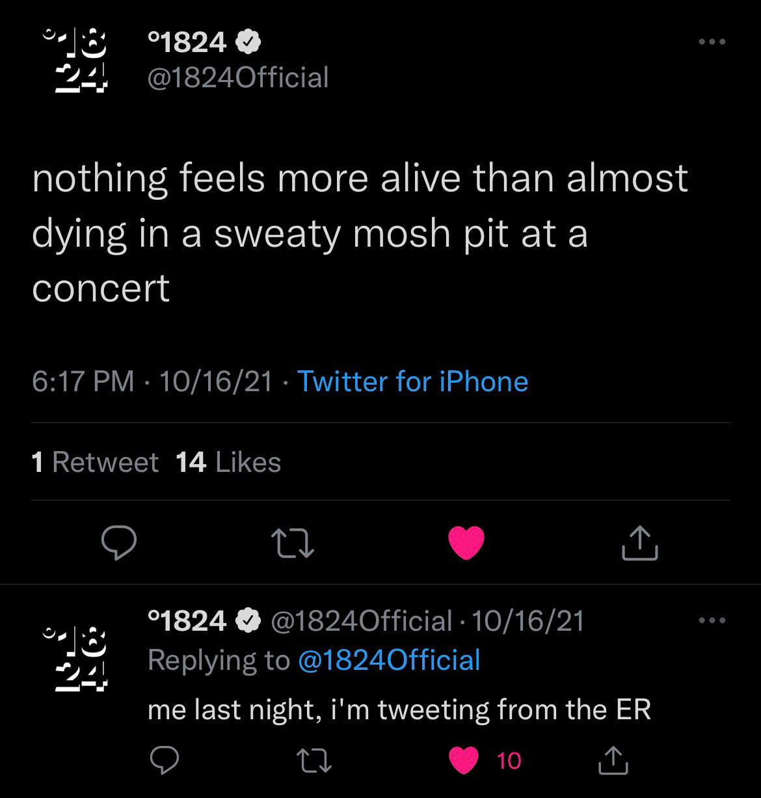Click the 6:17 PM timestamp
Image resolution: width=761 pixels, height=798 pixels.
click(83, 381)
